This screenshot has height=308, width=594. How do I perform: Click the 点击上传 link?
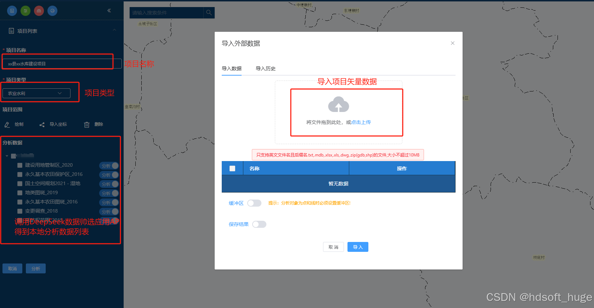[x=361, y=122]
